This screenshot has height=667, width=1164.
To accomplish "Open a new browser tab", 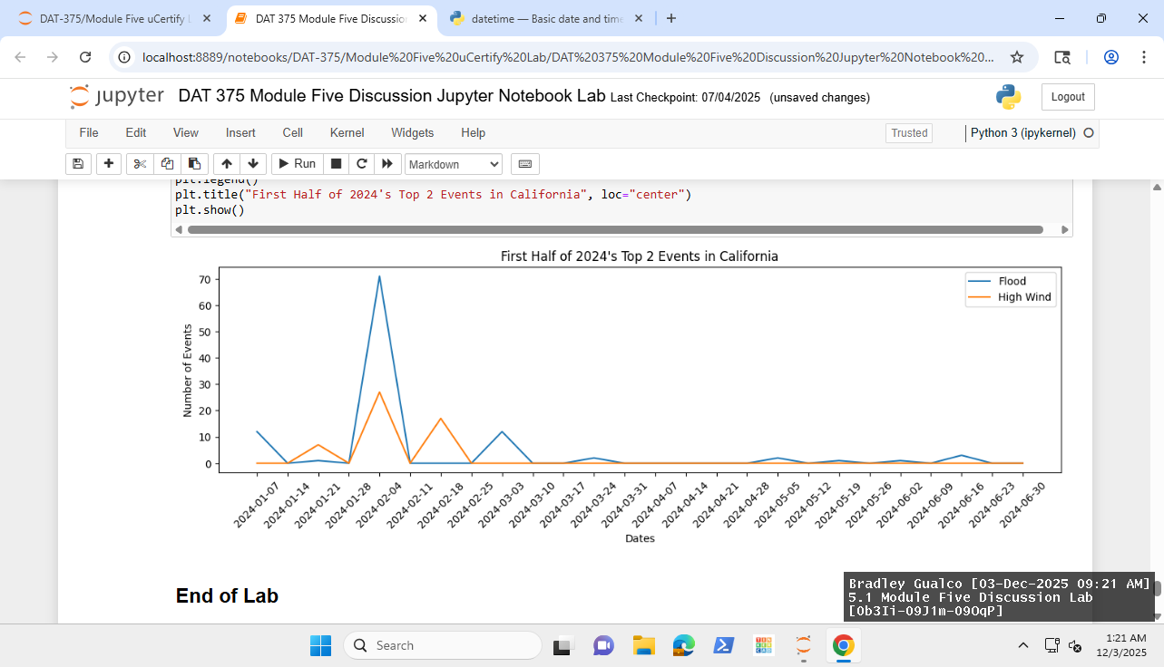I will click(x=670, y=18).
